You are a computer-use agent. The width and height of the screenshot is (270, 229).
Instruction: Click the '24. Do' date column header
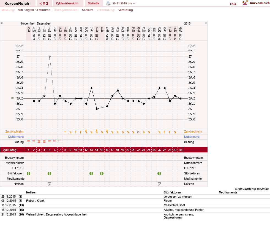(x=160, y=29)
